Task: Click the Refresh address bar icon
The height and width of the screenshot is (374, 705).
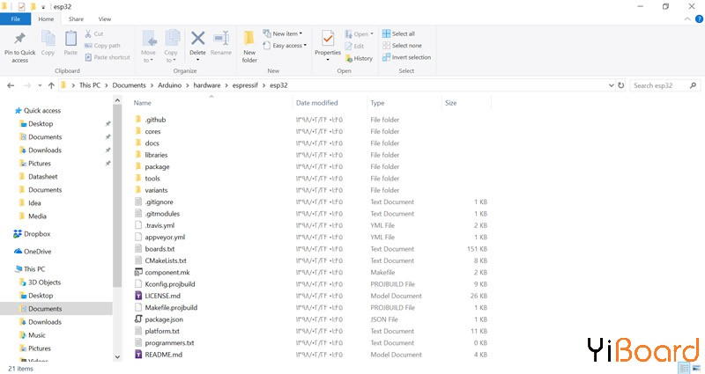Action: 621,85
